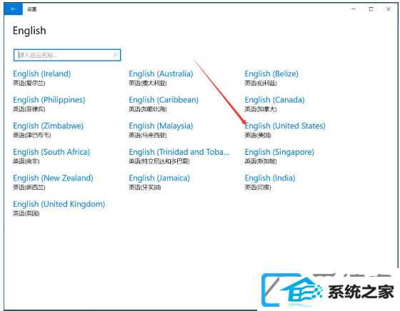
Task: Pick English (South Africa)
Action: [x=51, y=156]
